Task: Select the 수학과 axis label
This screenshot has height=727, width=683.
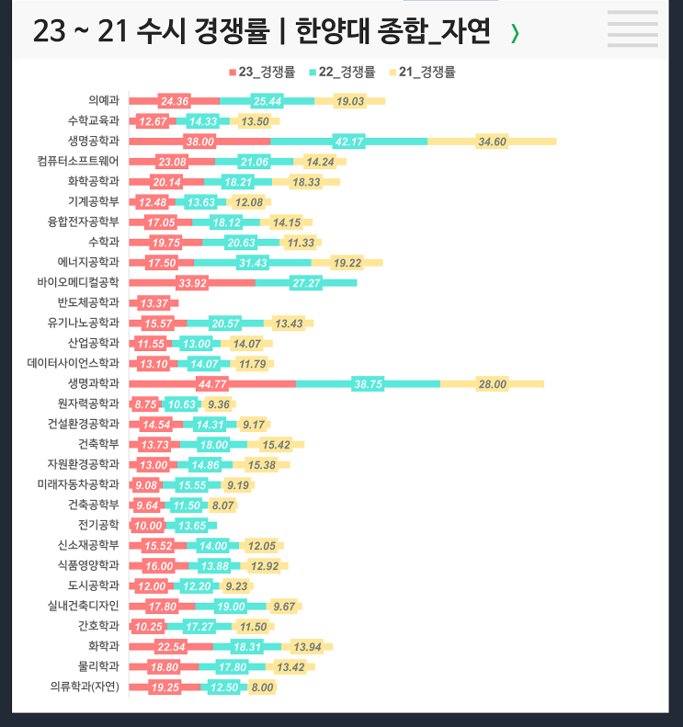Action: click(104, 242)
